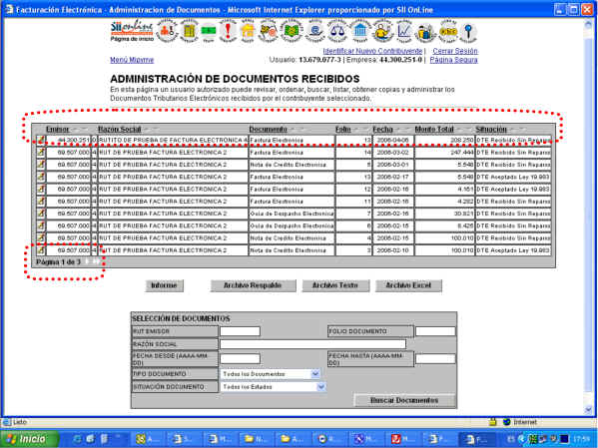This screenshot has height=448, width=598.
Task: Sort table by Monto Total column header
Action: [434, 130]
